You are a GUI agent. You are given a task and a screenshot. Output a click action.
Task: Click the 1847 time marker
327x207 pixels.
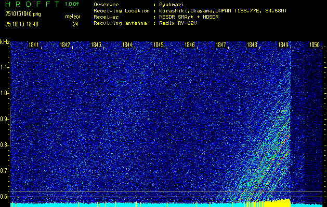(x=221, y=45)
